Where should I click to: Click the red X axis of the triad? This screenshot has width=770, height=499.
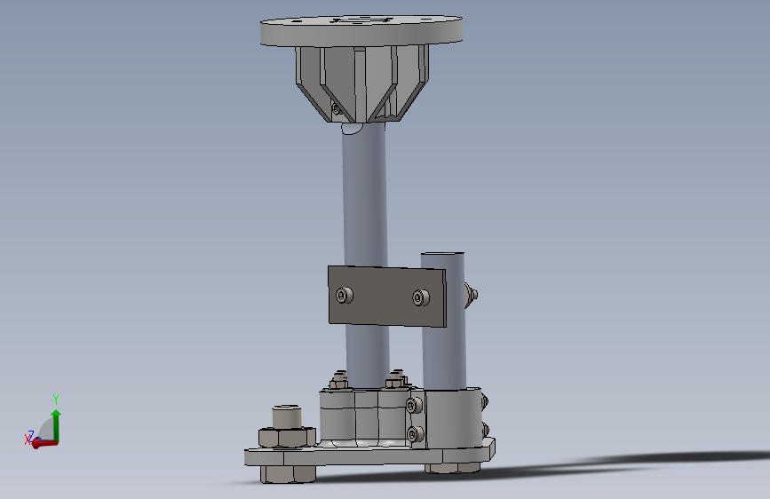[x=44, y=444]
